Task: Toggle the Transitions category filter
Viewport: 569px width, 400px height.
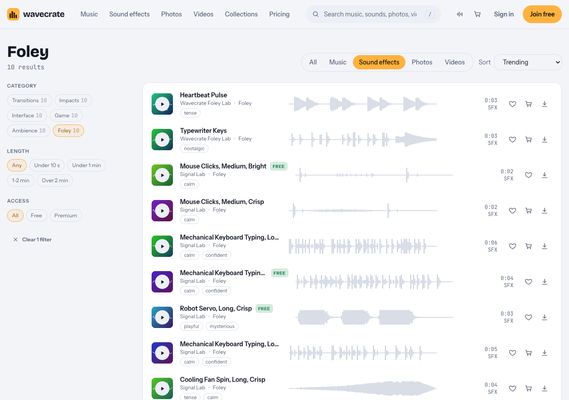Action: (x=29, y=100)
